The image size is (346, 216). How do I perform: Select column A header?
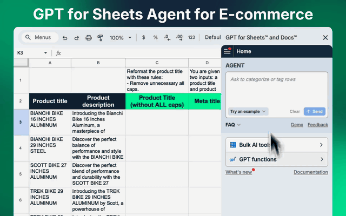tap(50, 63)
